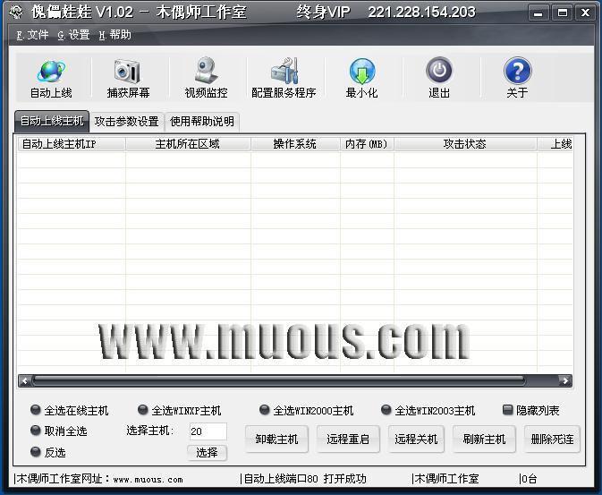Sort by 操作系统 column header
Screen dimensions: 602x495
tap(295, 144)
